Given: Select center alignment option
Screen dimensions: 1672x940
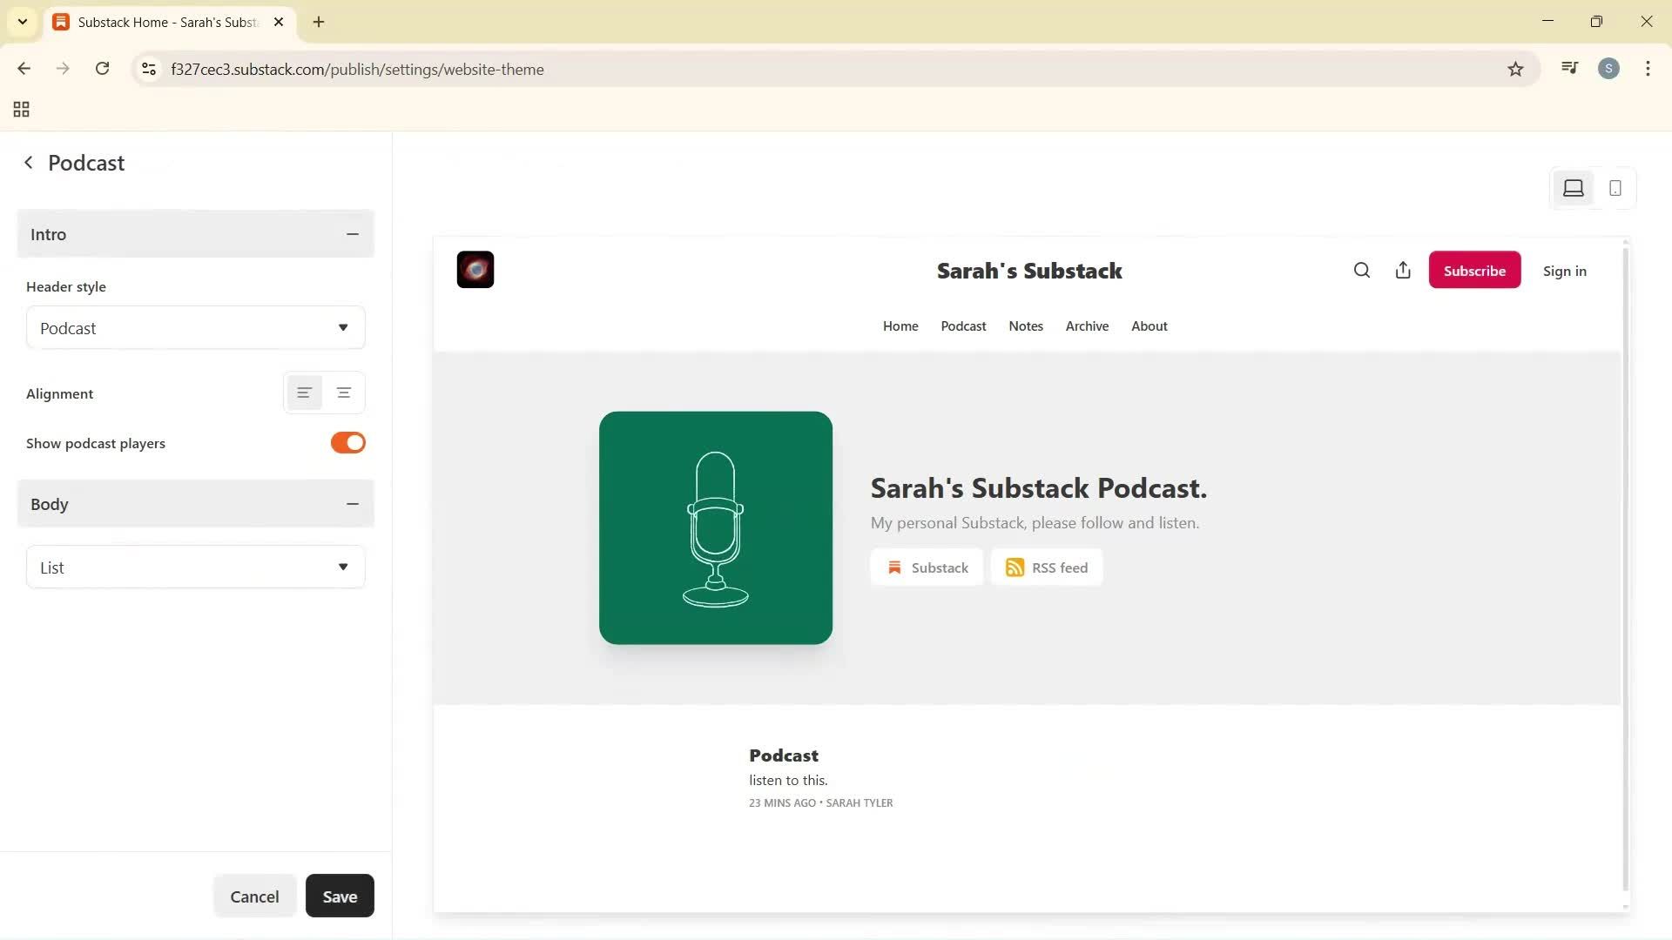Looking at the screenshot, I should tap(344, 393).
